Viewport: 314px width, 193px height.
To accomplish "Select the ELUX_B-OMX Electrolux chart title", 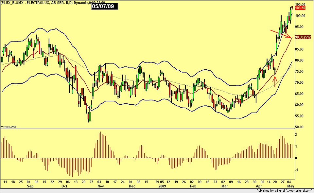I will [52, 2].
